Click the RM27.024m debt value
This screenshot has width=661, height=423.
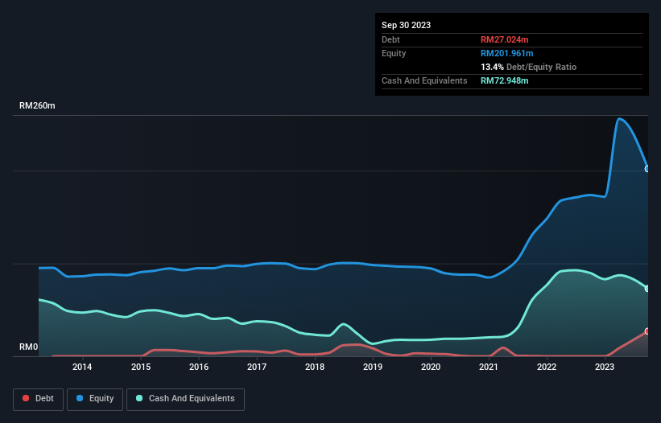point(504,39)
